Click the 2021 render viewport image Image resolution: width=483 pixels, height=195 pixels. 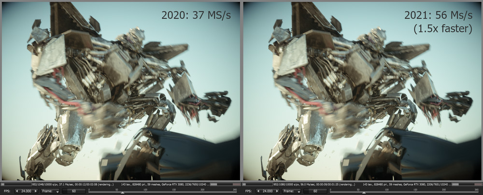(362, 91)
